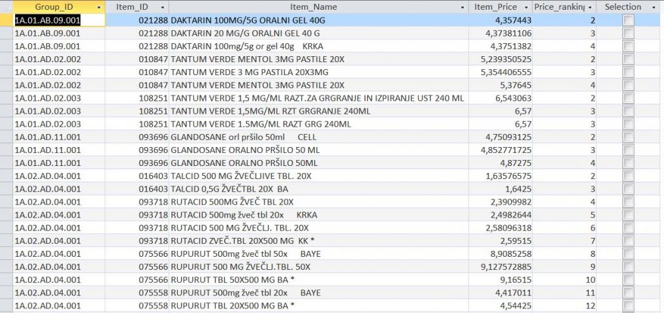Image resolution: width=664 pixels, height=313 pixels.
Task: Click price cell 2,3909982
Action: (x=500, y=202)
